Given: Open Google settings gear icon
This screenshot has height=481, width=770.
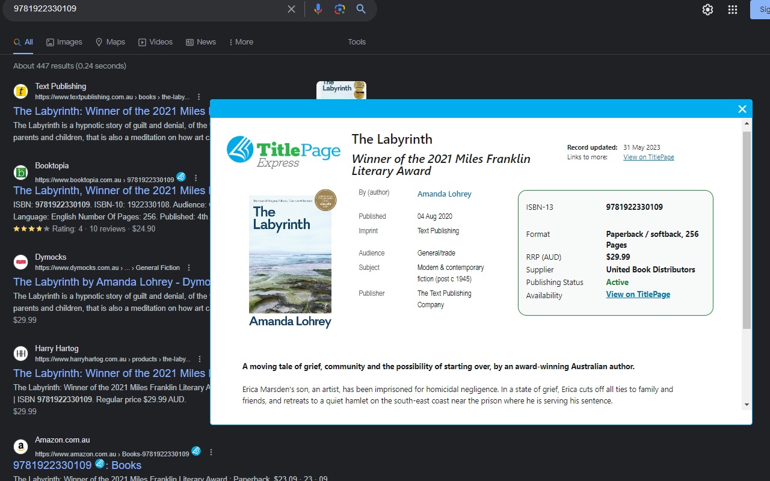Looking at the screenshot, I should (x=707, y=10).
